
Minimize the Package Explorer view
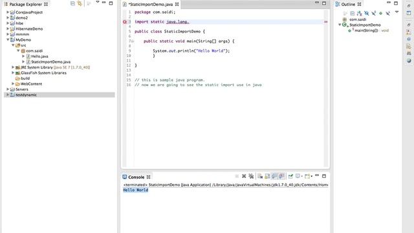[x=103, y=3]
